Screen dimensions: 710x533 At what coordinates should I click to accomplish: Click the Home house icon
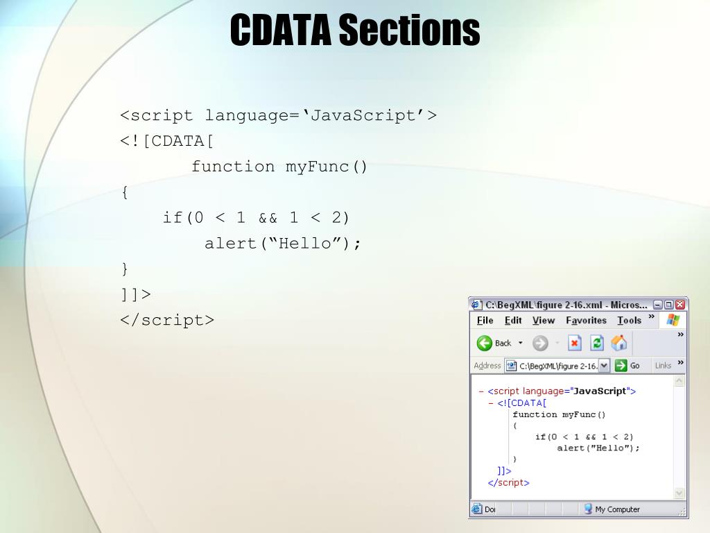(x=619, y=343)
